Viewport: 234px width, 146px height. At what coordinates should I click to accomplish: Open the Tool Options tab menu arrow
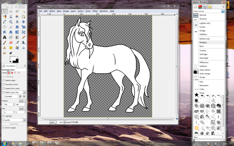tap(25, 66)
